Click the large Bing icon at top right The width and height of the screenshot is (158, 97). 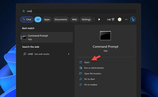click(x=133, y=19)
